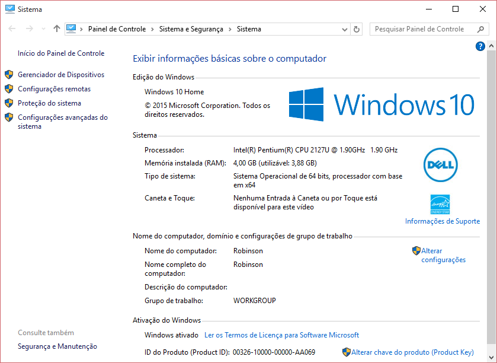Viewport: 497px width, 363px height.
Task: Minimize the Sistema window
Action: (428, 9)
